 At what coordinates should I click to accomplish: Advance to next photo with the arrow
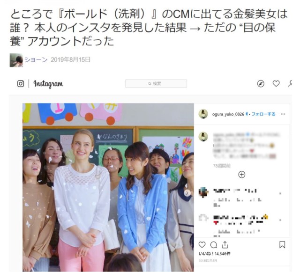[x=187, y=193]
